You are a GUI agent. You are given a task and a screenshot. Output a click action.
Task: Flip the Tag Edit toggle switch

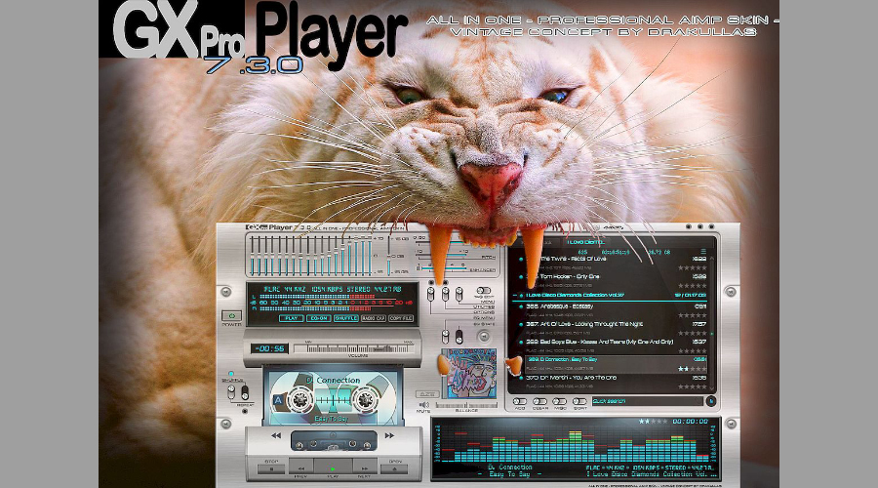tap(483, 291)
